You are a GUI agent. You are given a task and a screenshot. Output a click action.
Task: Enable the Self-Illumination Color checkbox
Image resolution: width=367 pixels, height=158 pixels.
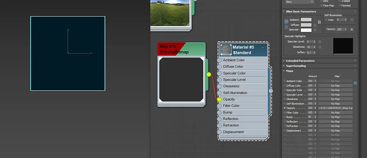[326, 20]
